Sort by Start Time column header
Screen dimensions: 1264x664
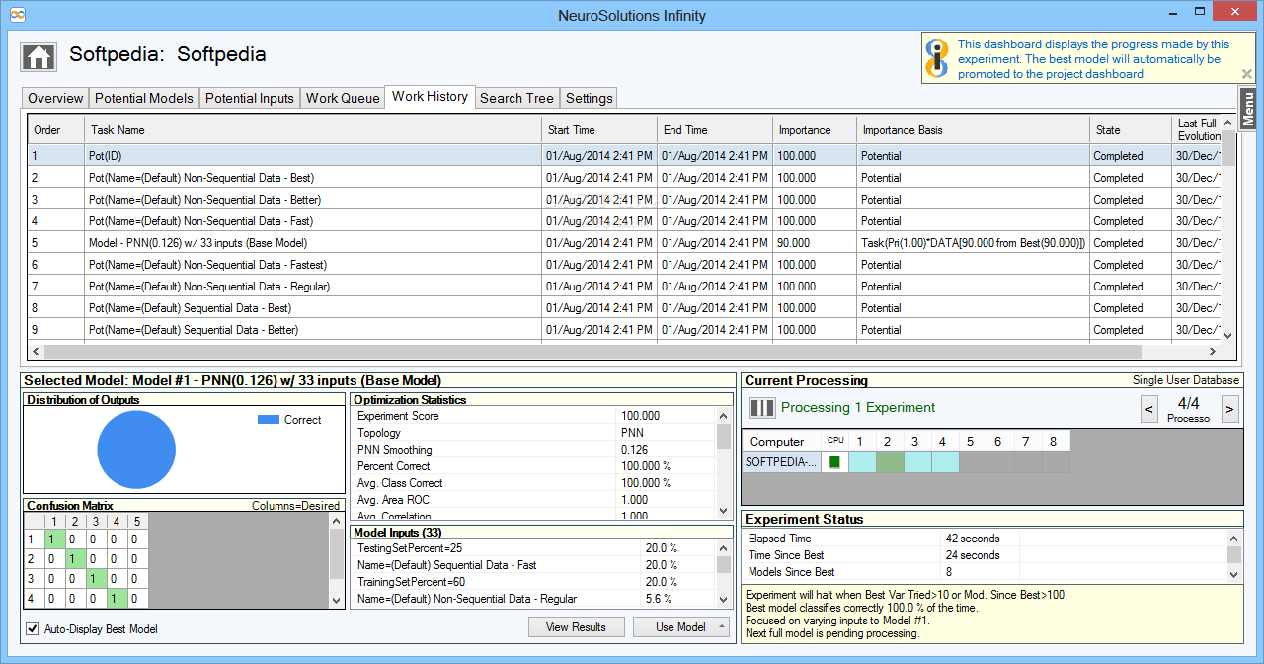[599, 130]
